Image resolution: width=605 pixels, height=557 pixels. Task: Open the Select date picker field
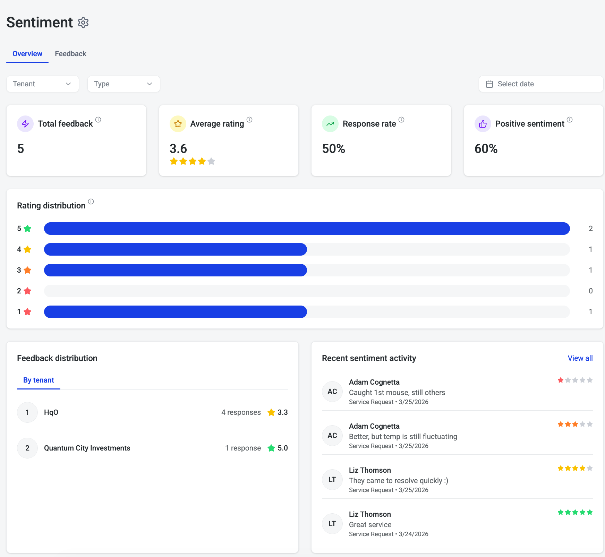click(x=541, y=84)
